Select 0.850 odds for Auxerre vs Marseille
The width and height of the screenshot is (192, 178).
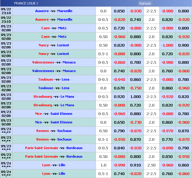coord(119,11)
